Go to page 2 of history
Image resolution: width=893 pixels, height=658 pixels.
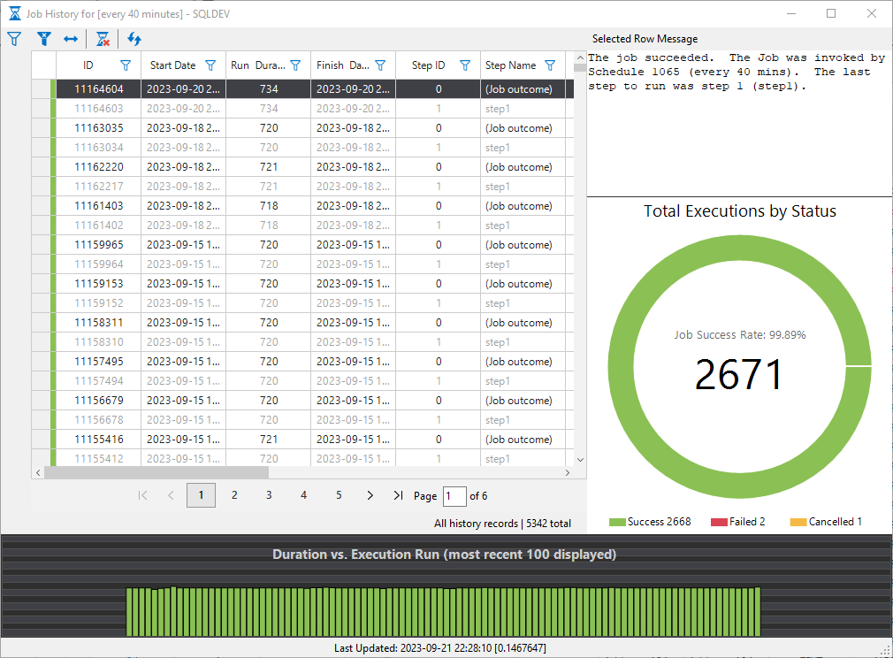click(234, 496)
